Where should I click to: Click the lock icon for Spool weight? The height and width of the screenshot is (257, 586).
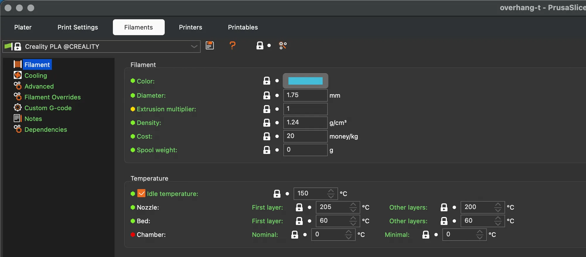(267, 150)
